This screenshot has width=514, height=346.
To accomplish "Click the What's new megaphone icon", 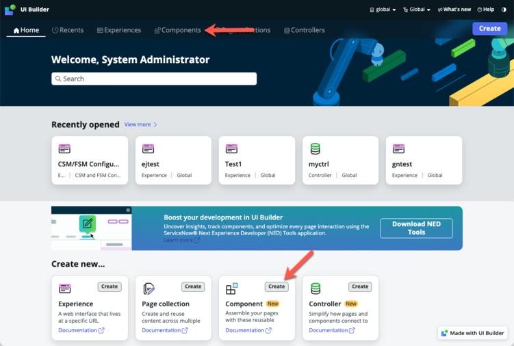I will click(440, 10).
